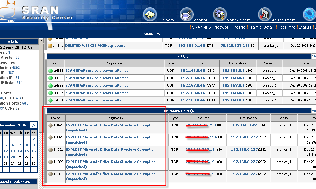Select the Summary top navigation label

click(x=165, y=20)
